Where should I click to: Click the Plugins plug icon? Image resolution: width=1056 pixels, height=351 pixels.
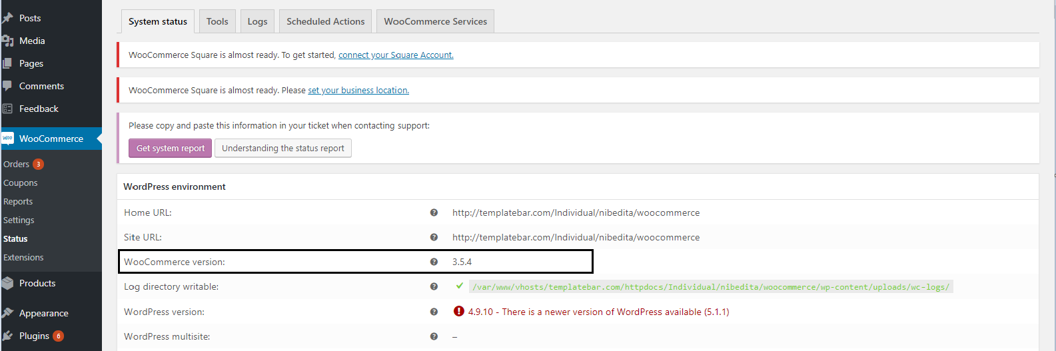pyautogui.click(x=8, y=336)
